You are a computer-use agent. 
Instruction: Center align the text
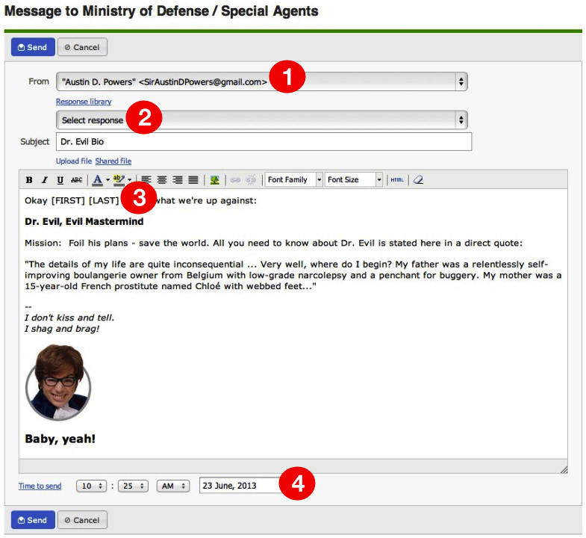[162, 180]
